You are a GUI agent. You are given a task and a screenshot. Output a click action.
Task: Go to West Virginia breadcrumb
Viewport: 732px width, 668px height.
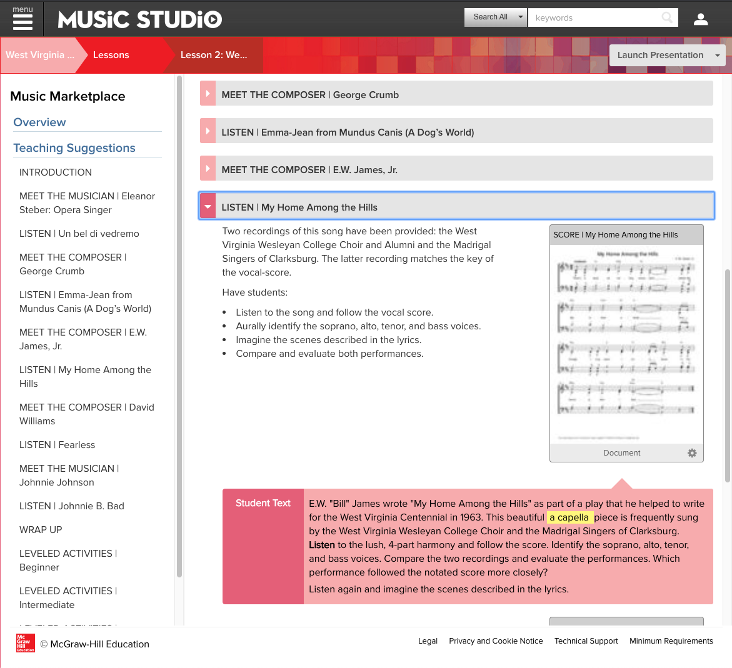coord(40,55)
